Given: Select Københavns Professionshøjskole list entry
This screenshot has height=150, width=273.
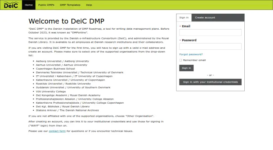Looking at the screenshot, I should [x=80, y=103].
